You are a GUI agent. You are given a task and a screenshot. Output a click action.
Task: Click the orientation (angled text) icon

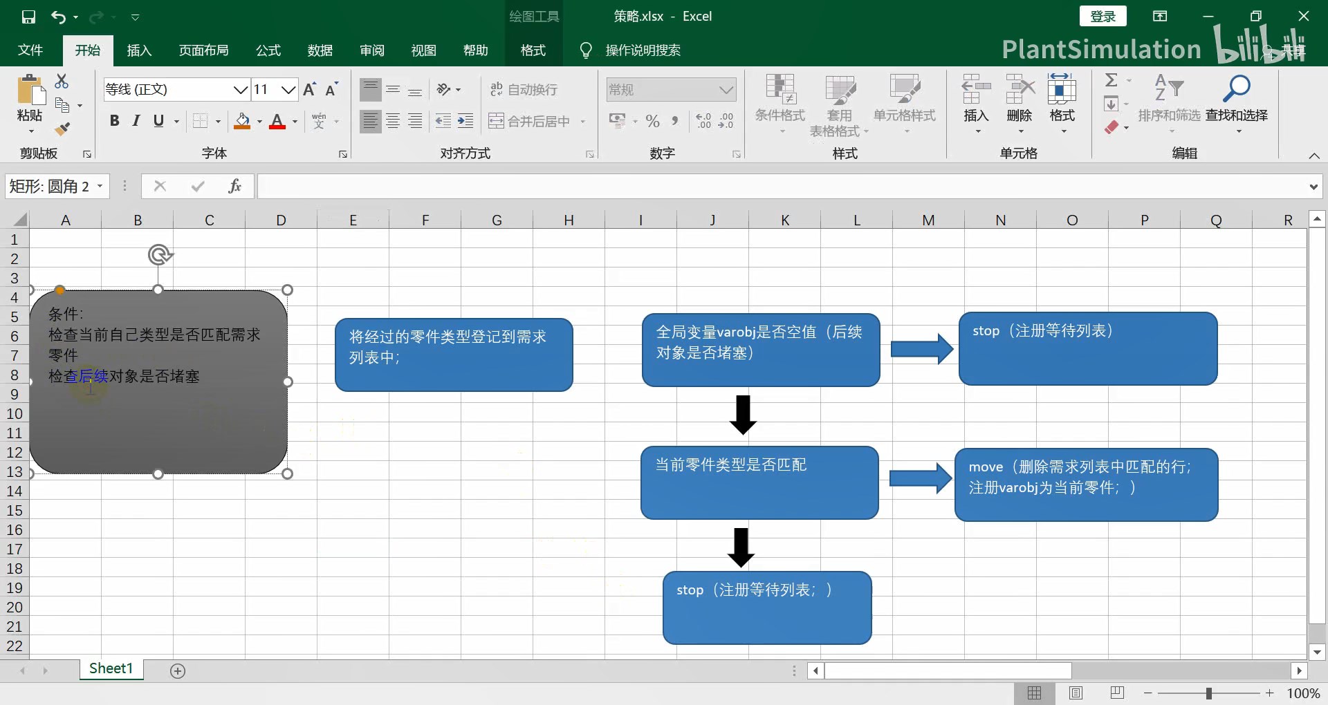coord(444,89)
